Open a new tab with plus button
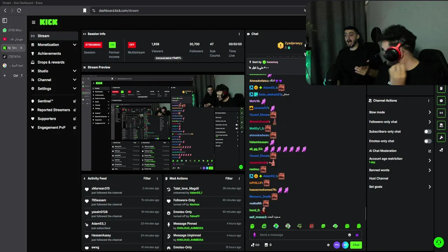 [5, 76]
